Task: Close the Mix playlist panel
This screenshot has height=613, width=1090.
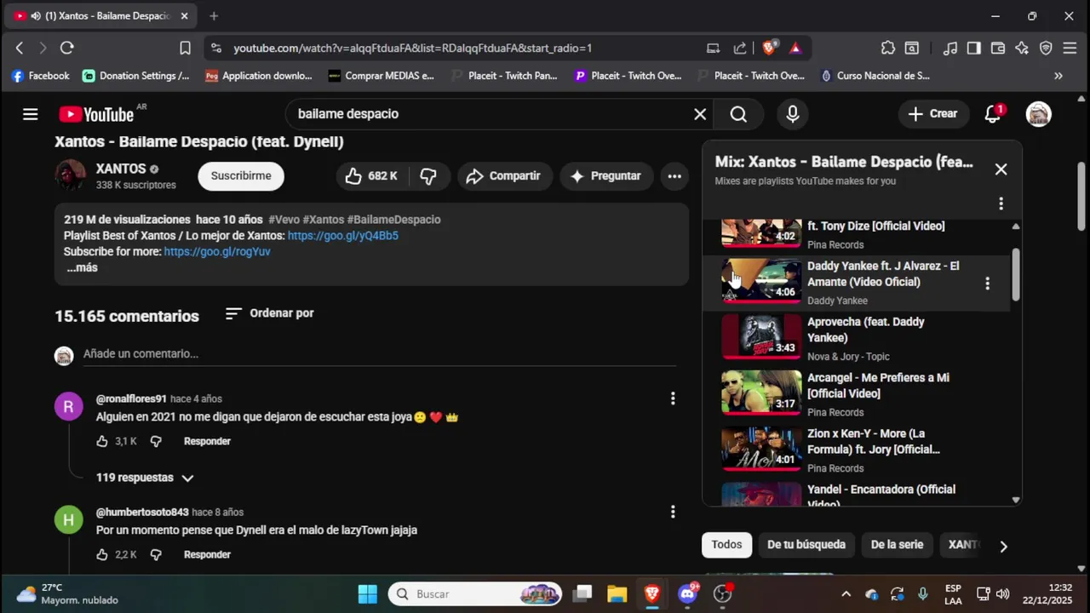Action: (1001, 169)
